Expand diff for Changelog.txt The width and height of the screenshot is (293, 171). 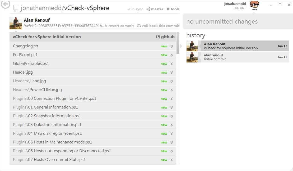171,46
